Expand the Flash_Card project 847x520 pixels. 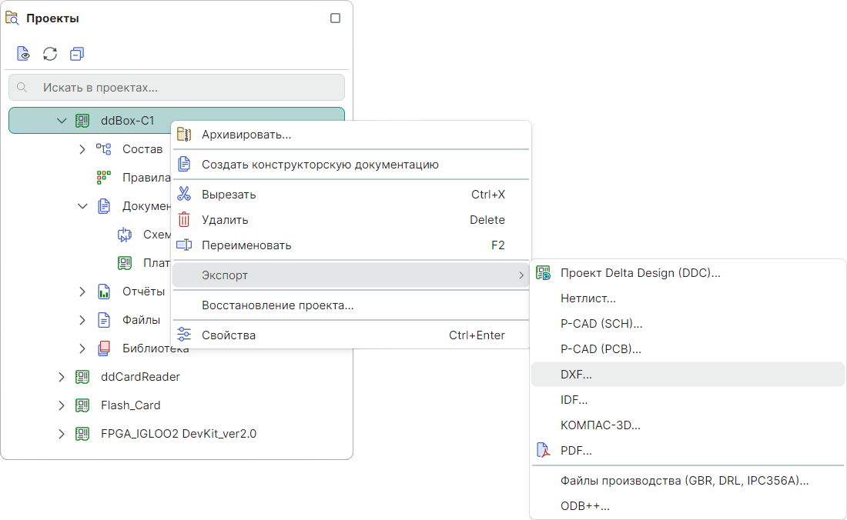click(61, 405)
